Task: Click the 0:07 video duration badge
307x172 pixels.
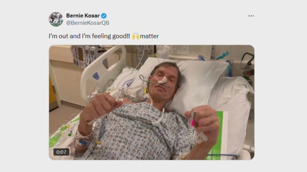Action: click(x=61, y=152)
